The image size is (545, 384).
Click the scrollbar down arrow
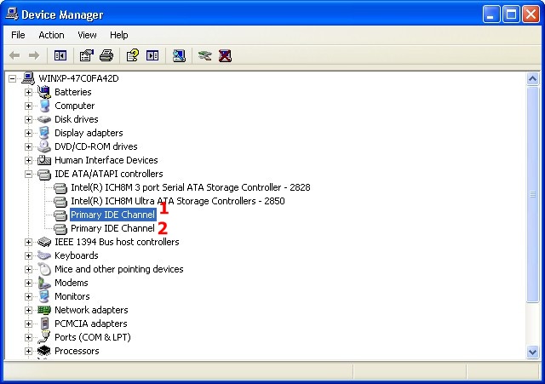532,352
